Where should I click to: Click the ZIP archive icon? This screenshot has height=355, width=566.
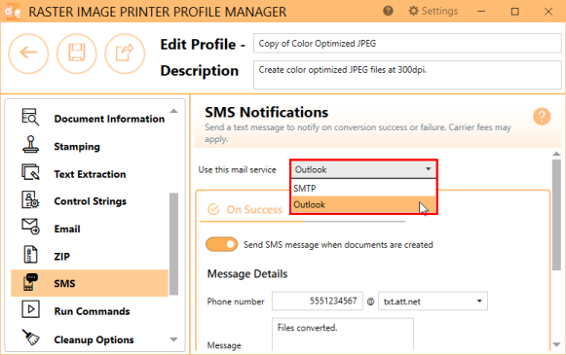[x=30, y=255]
